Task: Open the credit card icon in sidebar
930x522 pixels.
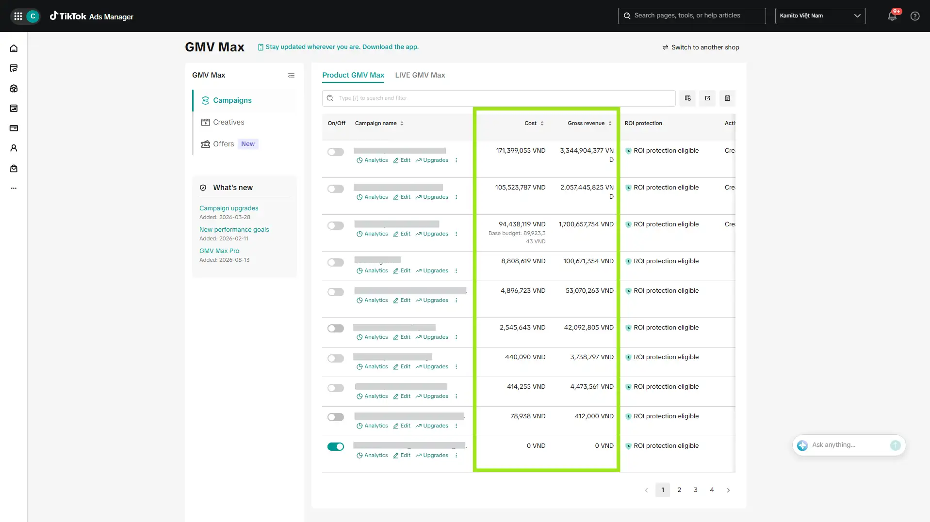Action: coord(14,128)
